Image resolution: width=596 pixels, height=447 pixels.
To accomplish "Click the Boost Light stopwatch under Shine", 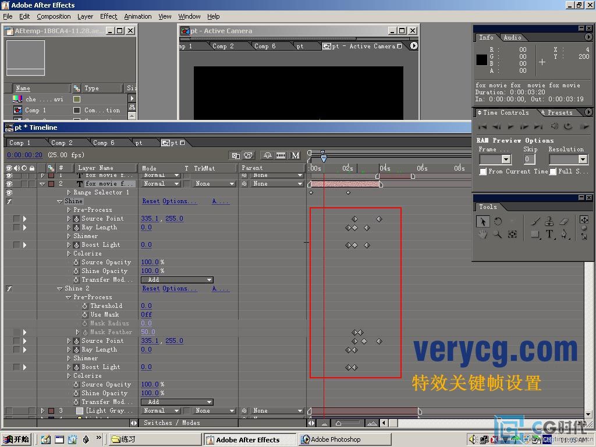I will click(76, 245).
